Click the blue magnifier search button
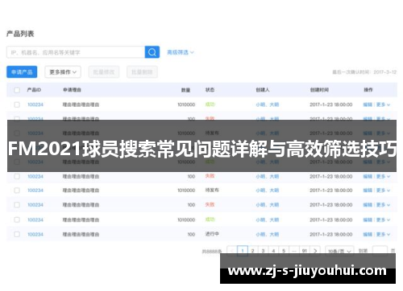 (x=152, y=52)
